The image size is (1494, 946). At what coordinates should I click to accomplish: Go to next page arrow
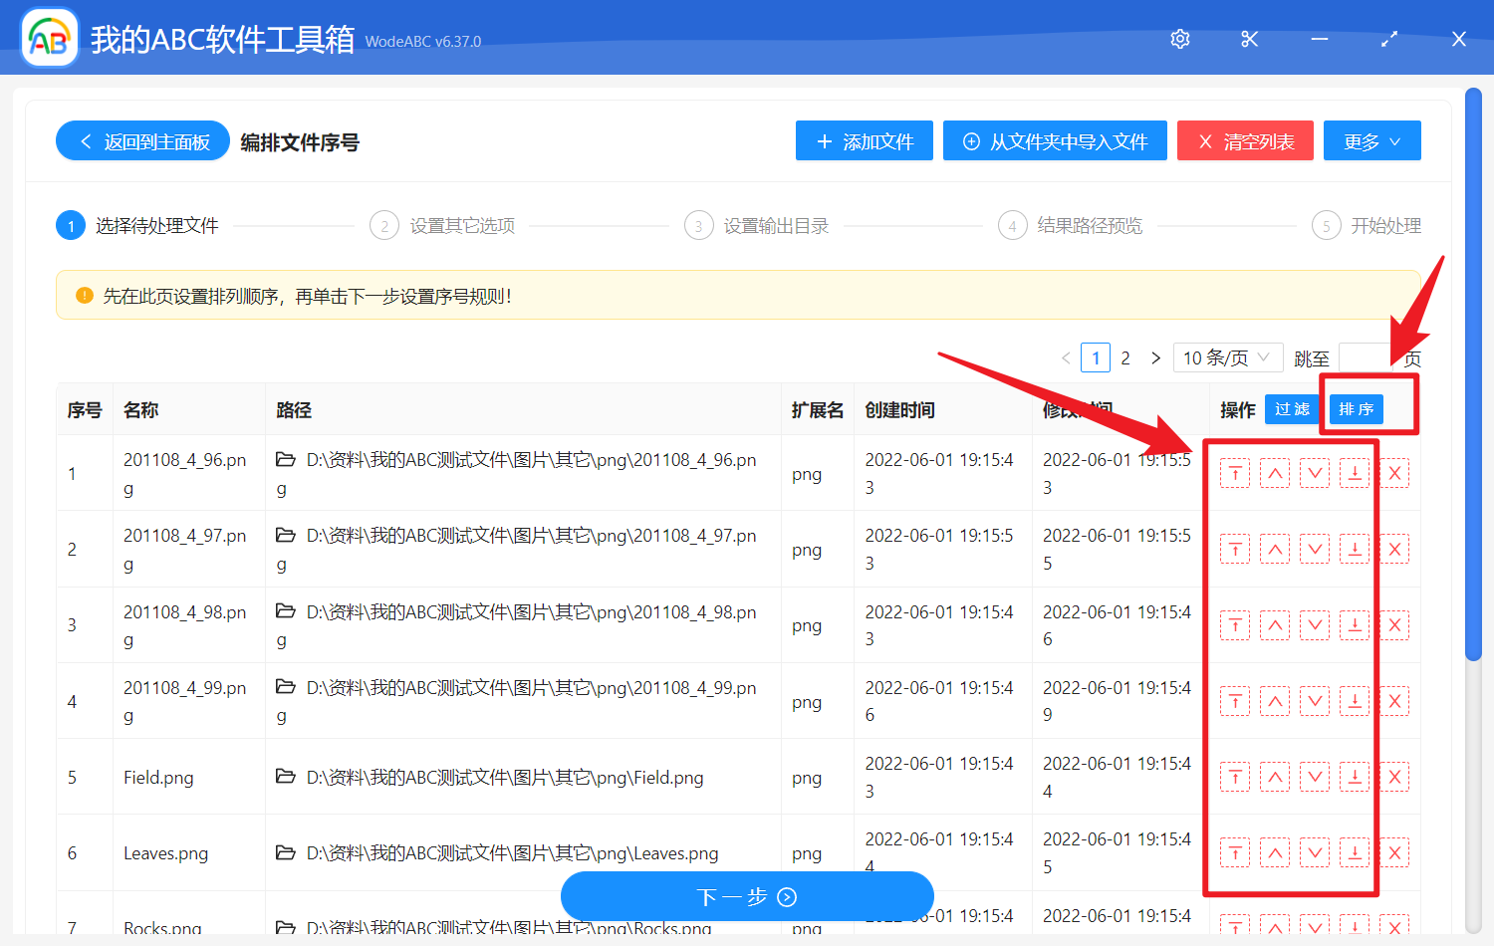click(1155, 357)
